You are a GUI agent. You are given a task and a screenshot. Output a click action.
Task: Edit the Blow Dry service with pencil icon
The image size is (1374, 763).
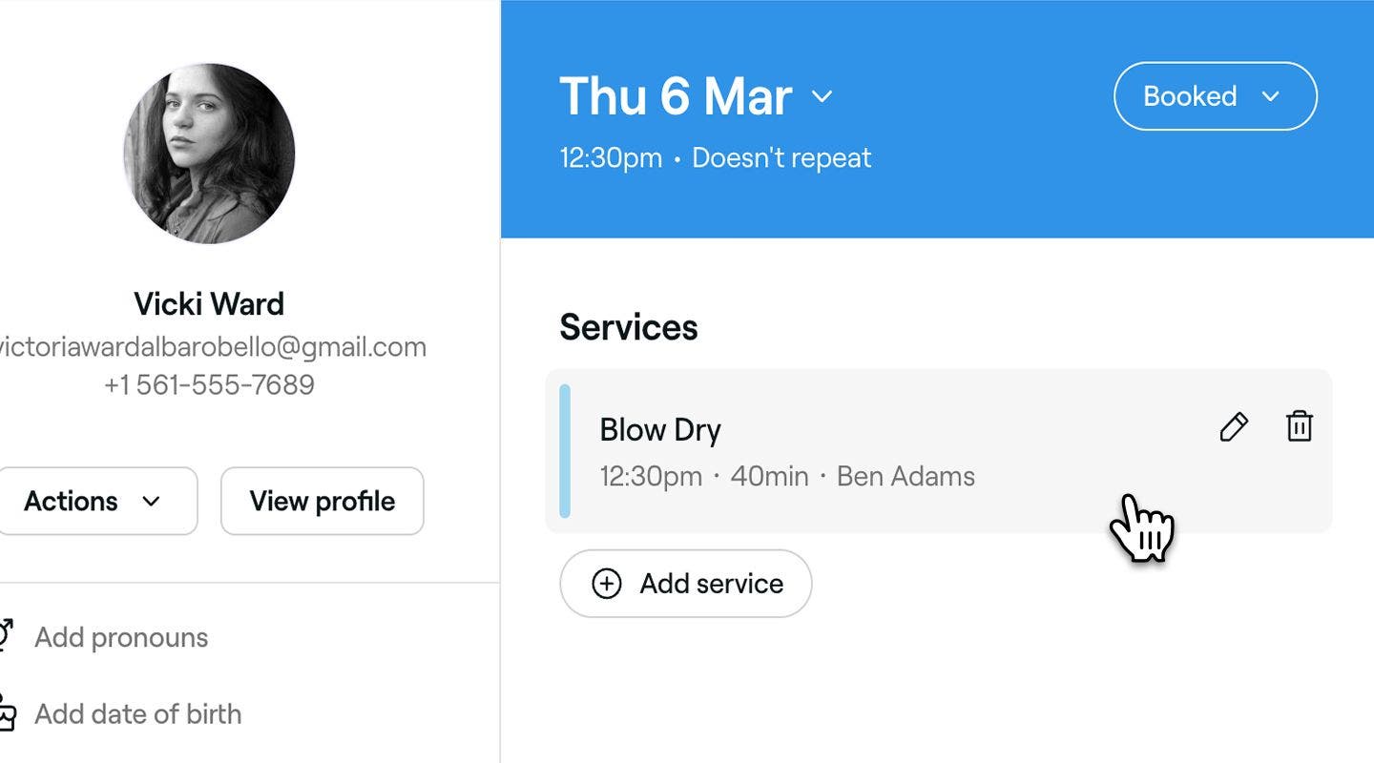tap(1234, 426)
